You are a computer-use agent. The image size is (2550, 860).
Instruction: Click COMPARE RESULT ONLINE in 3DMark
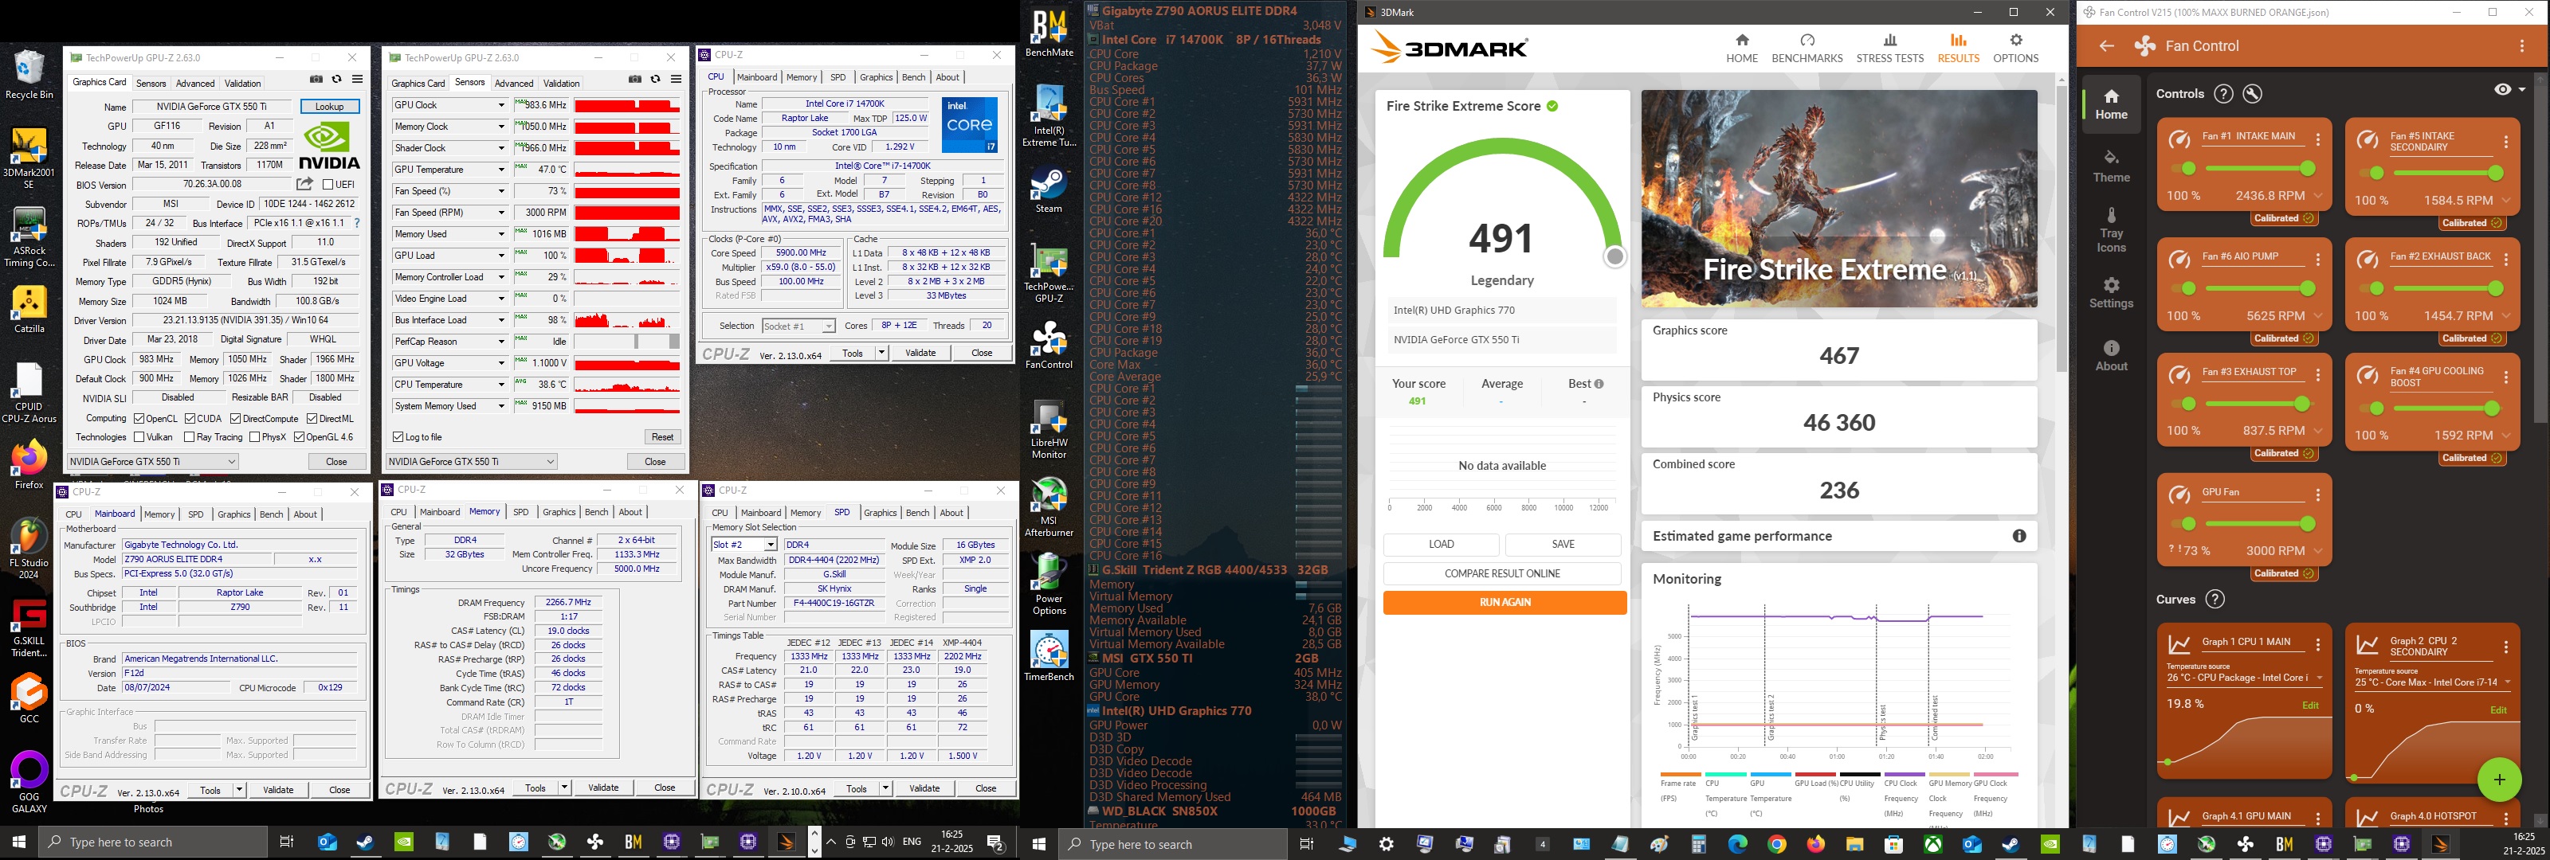[1501, 573]
